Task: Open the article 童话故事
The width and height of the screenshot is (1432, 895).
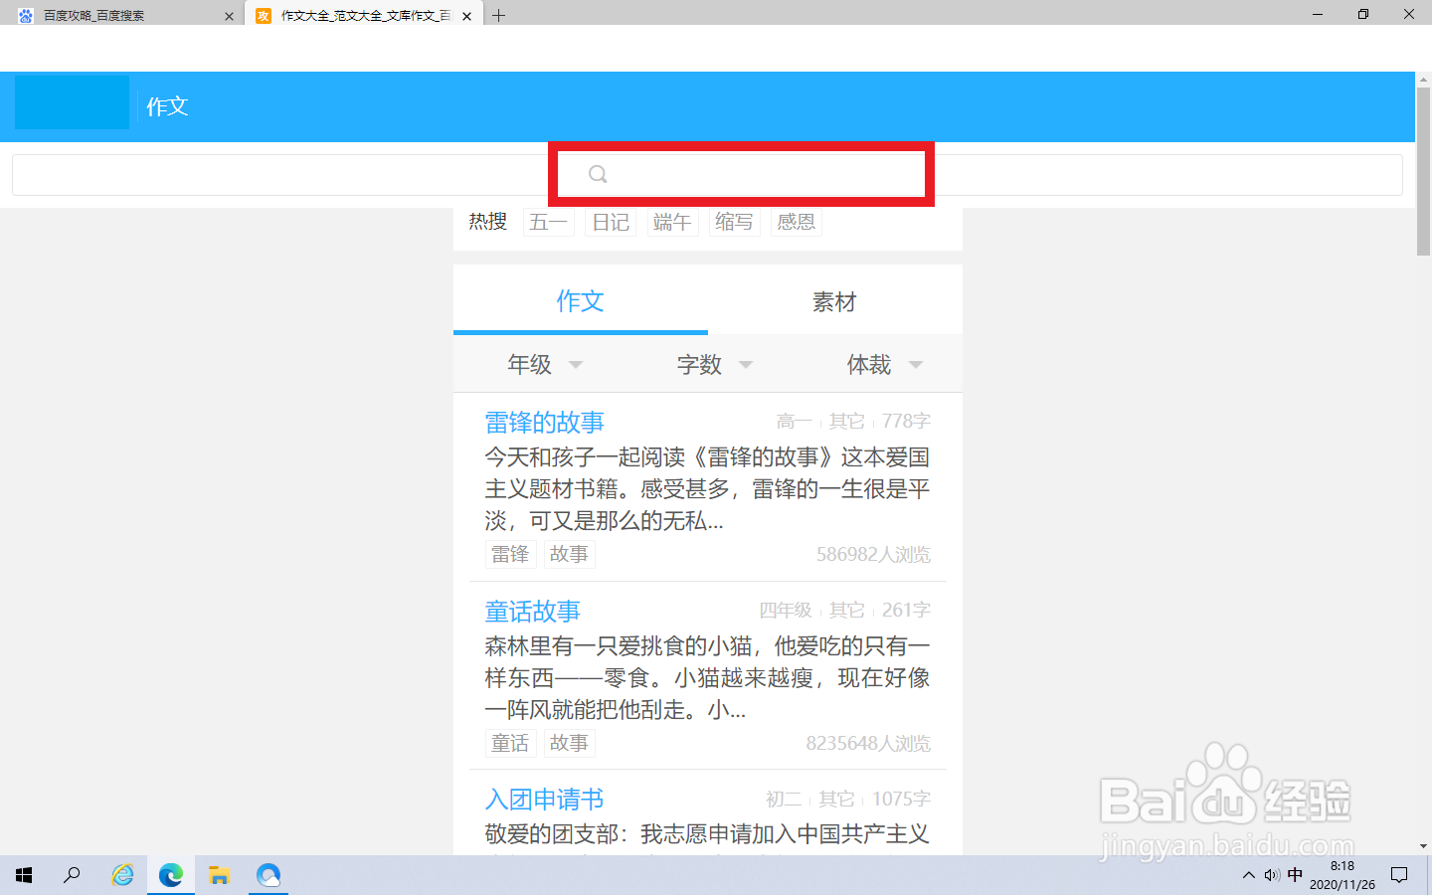Action: (x=532, y=611)
